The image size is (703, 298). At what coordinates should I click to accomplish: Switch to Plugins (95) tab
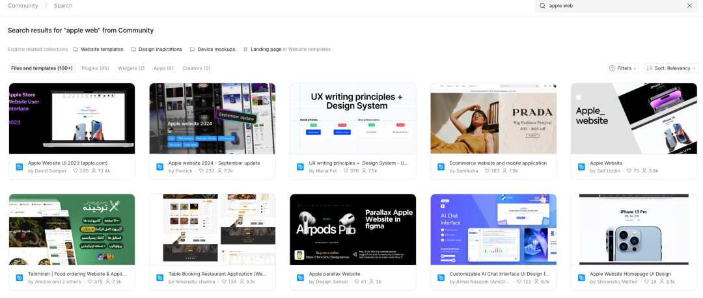95,68
